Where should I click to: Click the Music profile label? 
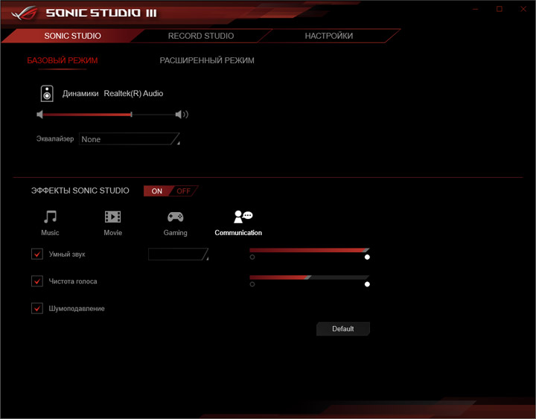click(50, 233)
